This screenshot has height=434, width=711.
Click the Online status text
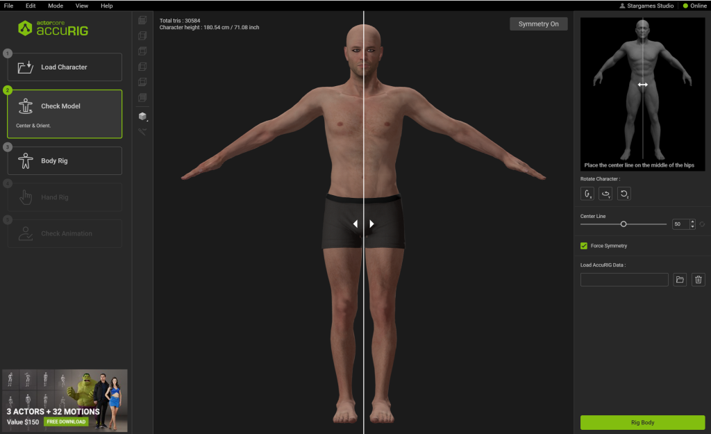pyautogui.click(x=699, y=6)
